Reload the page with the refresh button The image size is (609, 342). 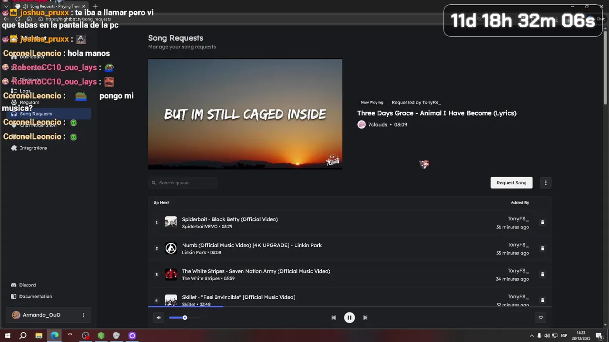tap(18, 19)
